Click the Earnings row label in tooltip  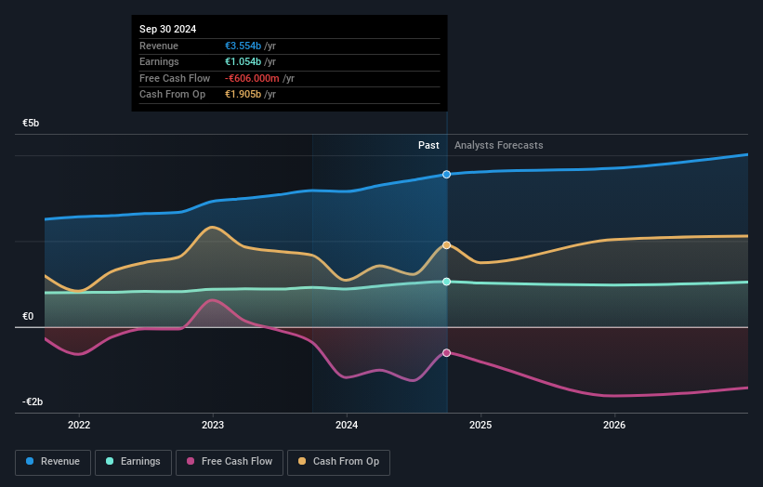pos(159,61)
